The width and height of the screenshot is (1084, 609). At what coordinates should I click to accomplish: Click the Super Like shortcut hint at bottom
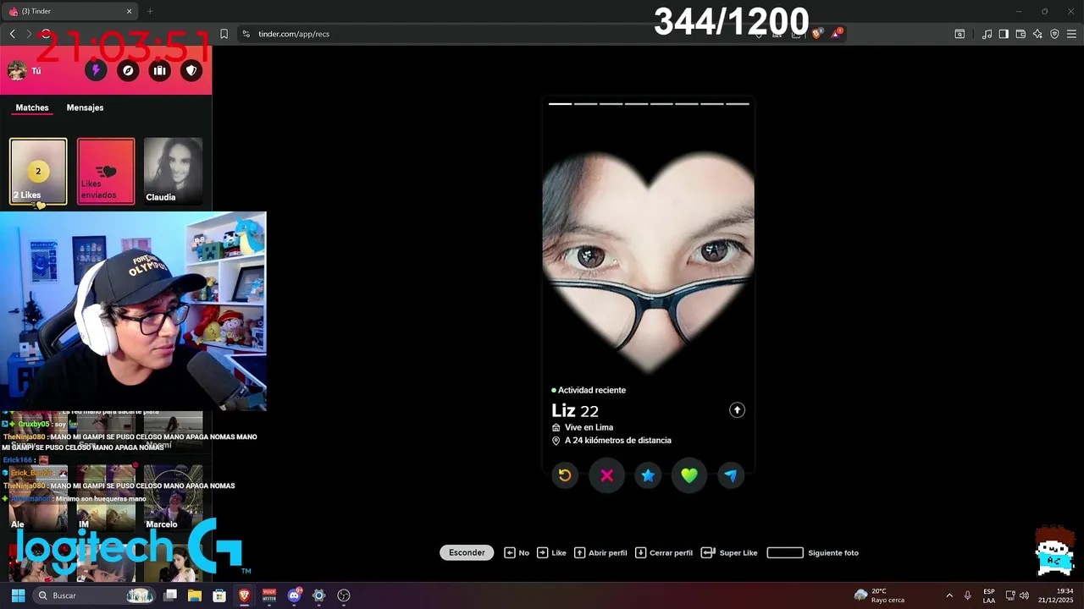[729, 552]
